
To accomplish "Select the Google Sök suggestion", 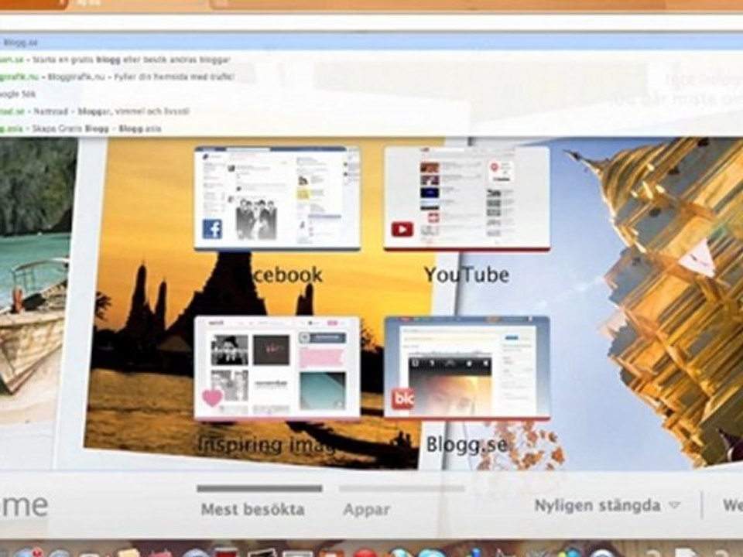I will (x=371, y=94).
